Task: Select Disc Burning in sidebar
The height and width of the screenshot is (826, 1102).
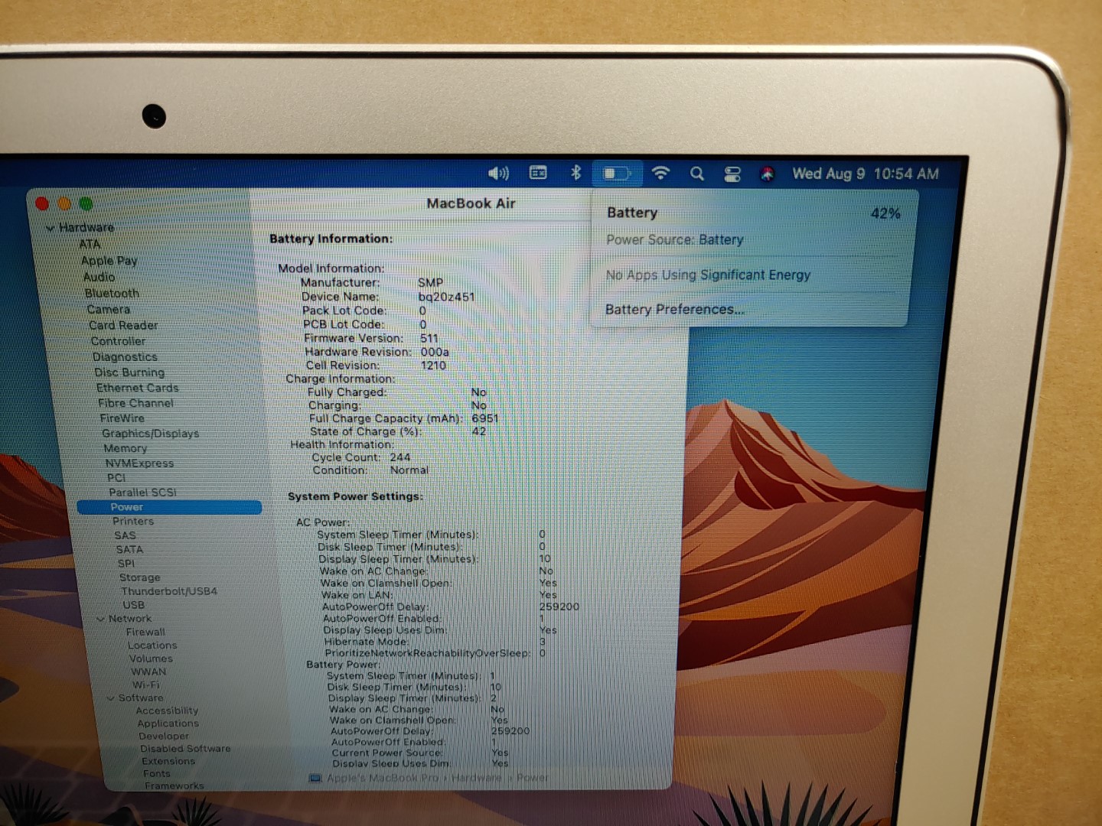Action: pos(129,372)
